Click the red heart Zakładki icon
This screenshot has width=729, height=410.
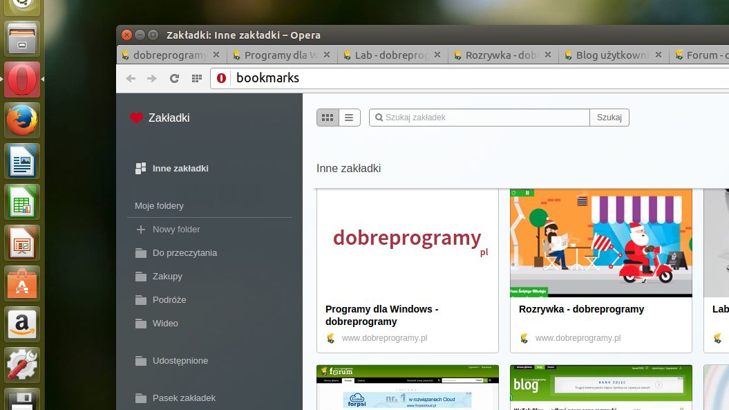pyautogui.click(x=136, y=118)
